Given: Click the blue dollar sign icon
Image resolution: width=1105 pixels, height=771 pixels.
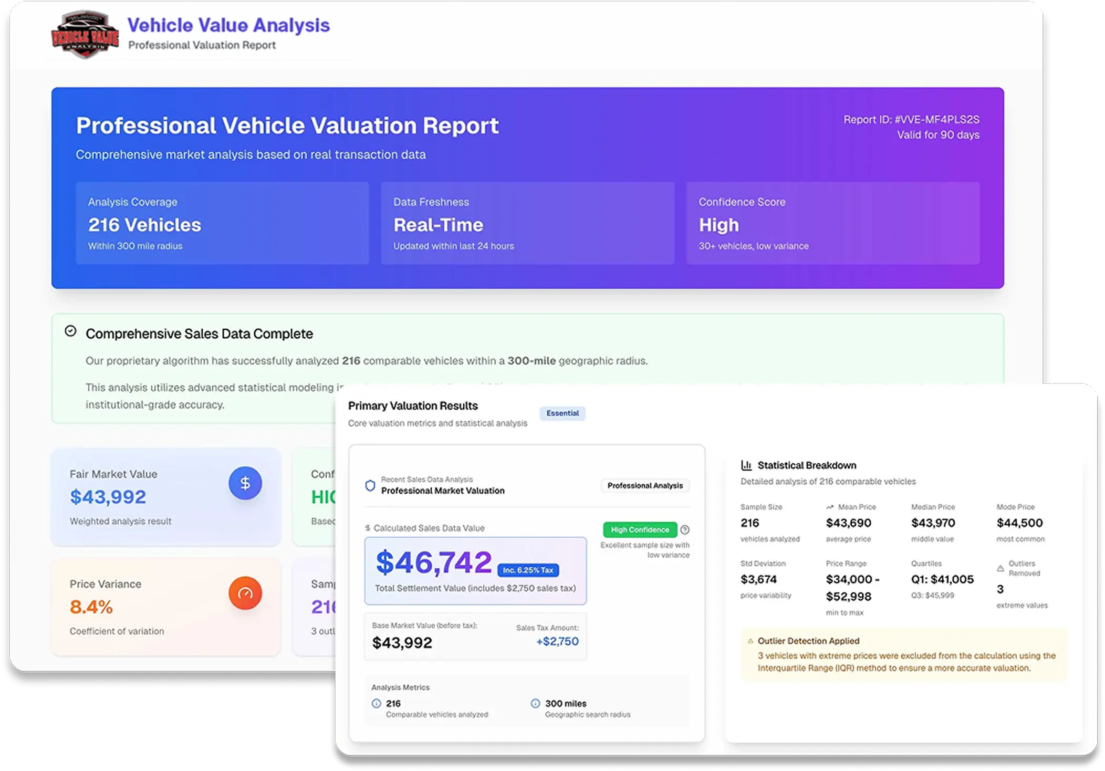Looking at the screenshot, I should tap(245, 483).
